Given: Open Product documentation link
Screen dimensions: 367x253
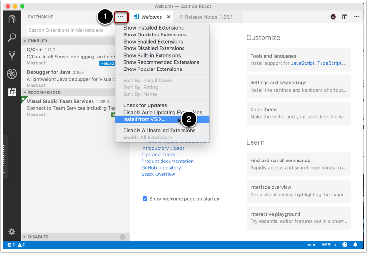Looking at the screenshot, I should click(x=167, y=161).
